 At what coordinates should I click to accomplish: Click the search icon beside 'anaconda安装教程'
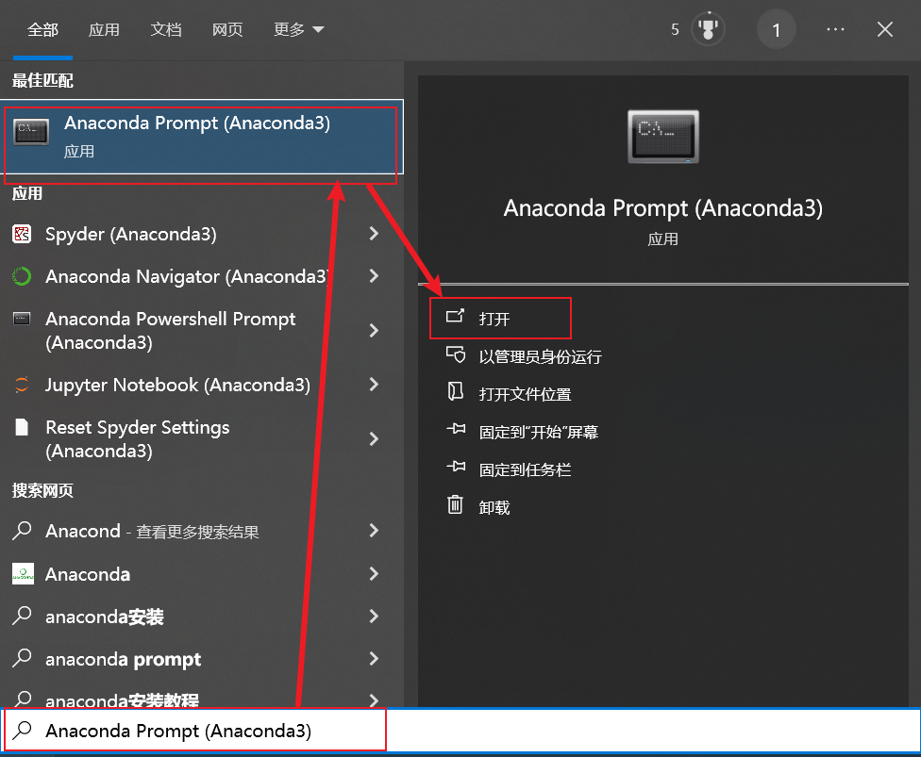pos(22,699)
